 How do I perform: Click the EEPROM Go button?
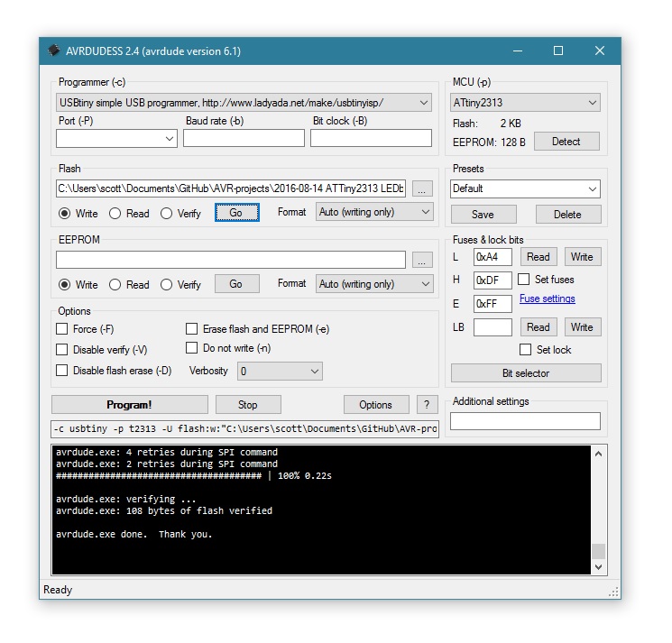tap(236, 283)
